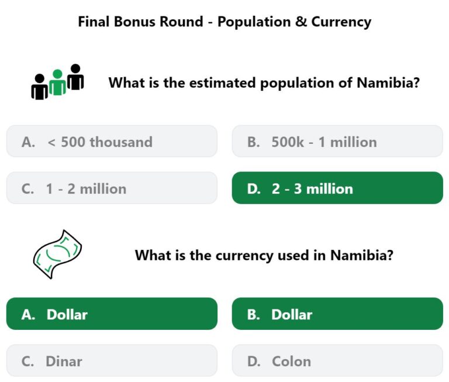Click letter 'D.' on the green population answer

(254, 189)
